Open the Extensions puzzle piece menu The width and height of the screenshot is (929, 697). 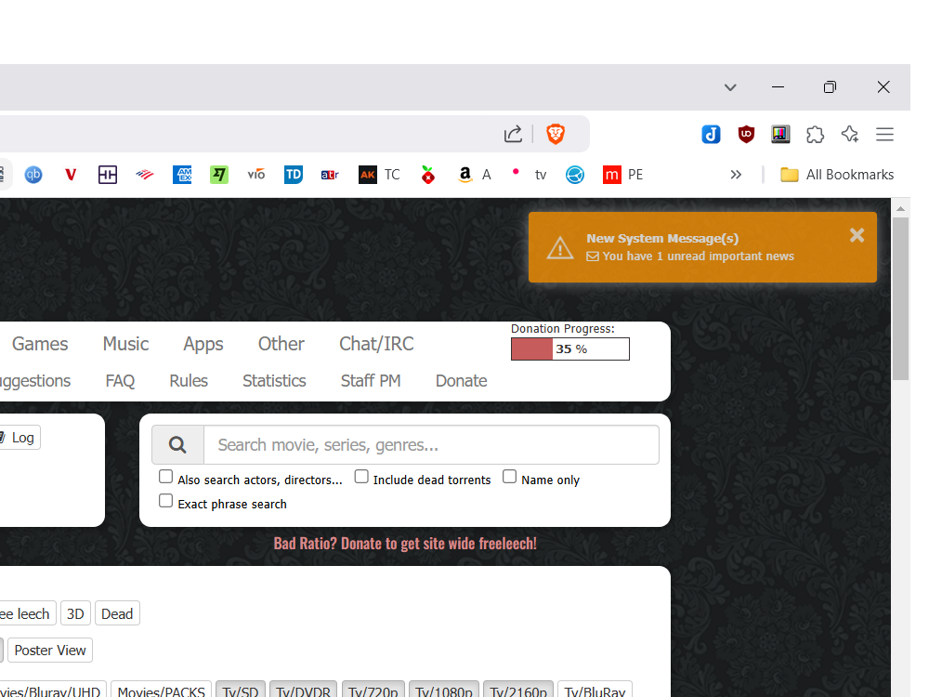coord(815,135)
